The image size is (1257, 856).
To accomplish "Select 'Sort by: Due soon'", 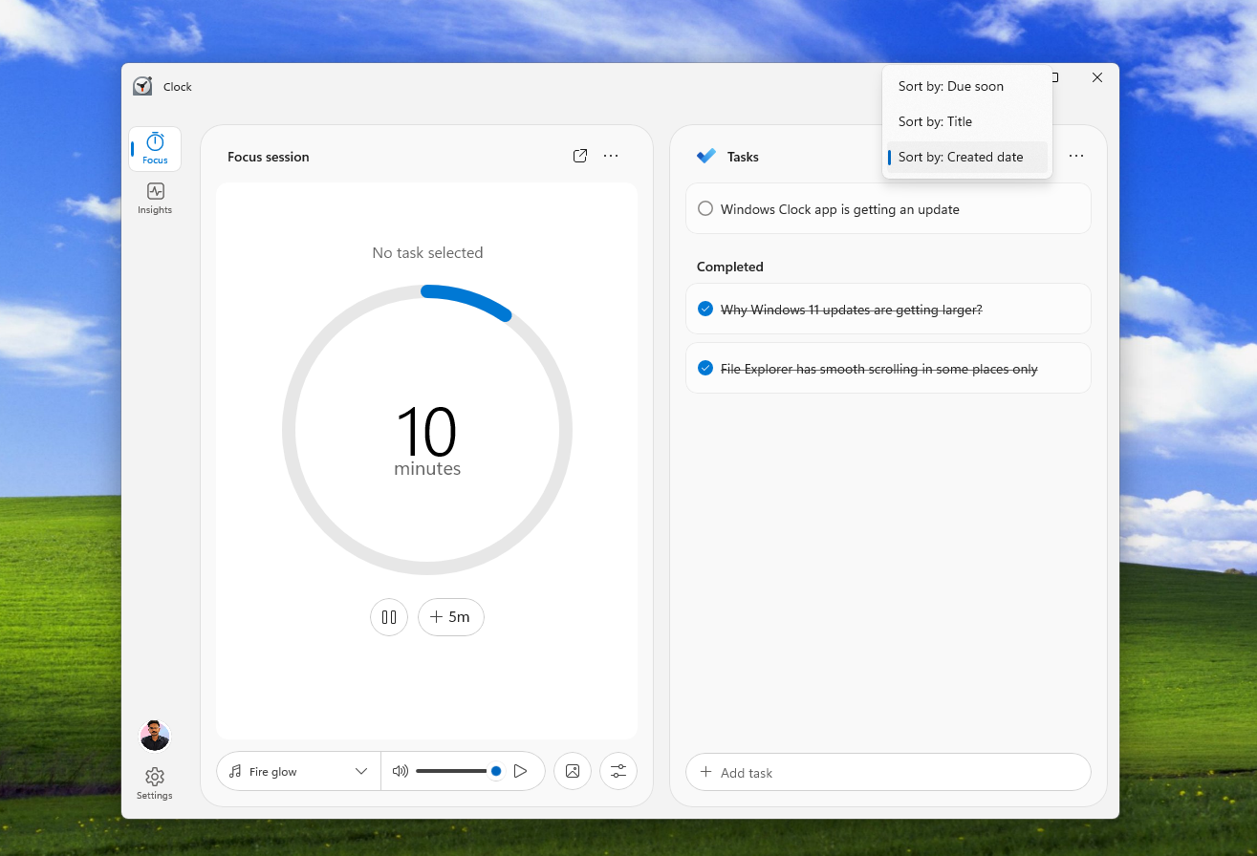I will (951, 86).
